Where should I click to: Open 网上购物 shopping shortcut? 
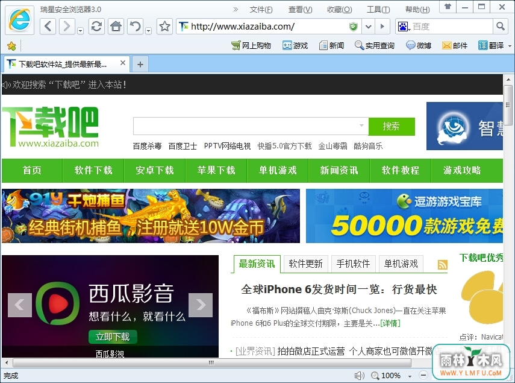(251, 46)
